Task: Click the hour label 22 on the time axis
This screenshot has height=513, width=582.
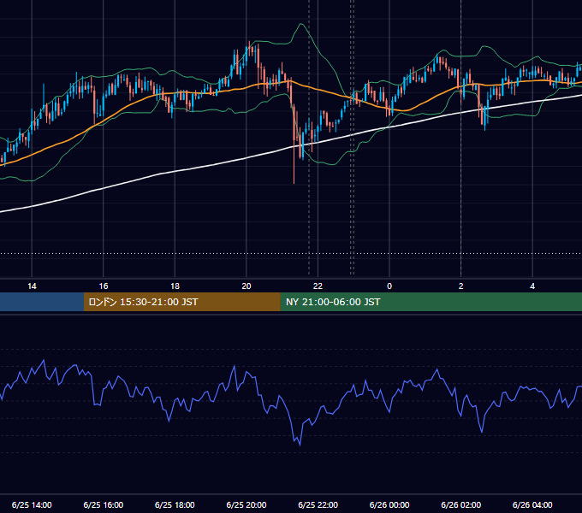Action: click(x=318, y=286)
